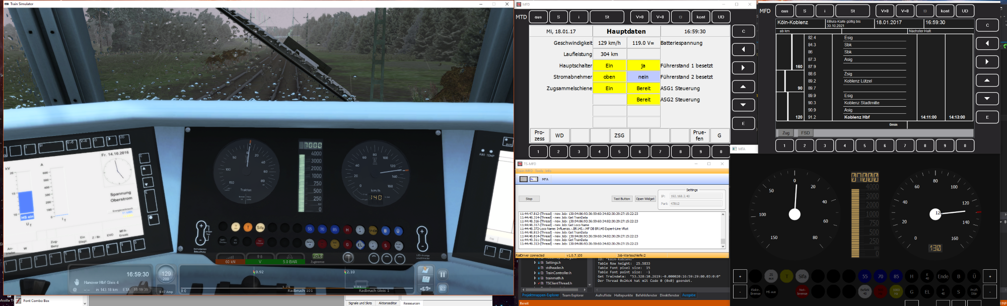
Task: Click the Stop button in TS-MFD
Action: tap(529, 199)
